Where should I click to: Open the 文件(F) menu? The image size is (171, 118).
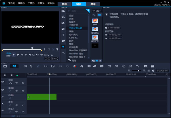click(x=11, y=3)
